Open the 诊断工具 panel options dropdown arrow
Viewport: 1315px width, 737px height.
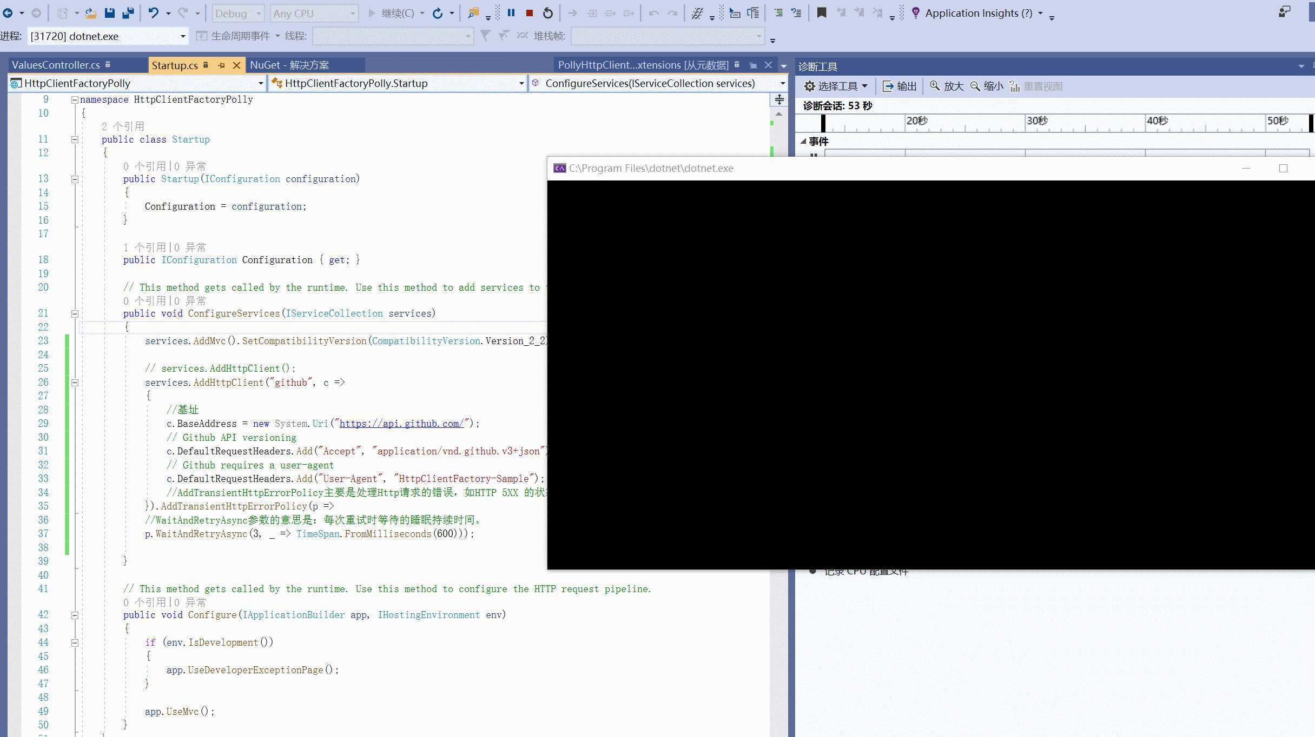[x=1301, y=66]
